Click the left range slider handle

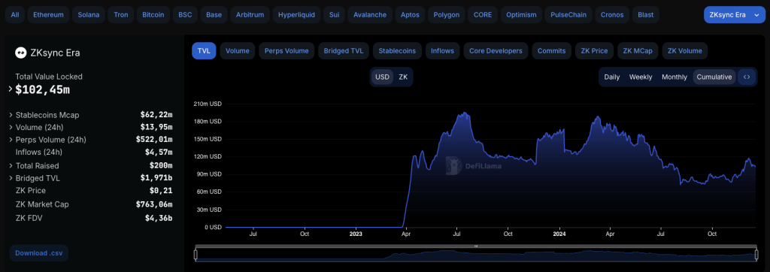point(196,254)
